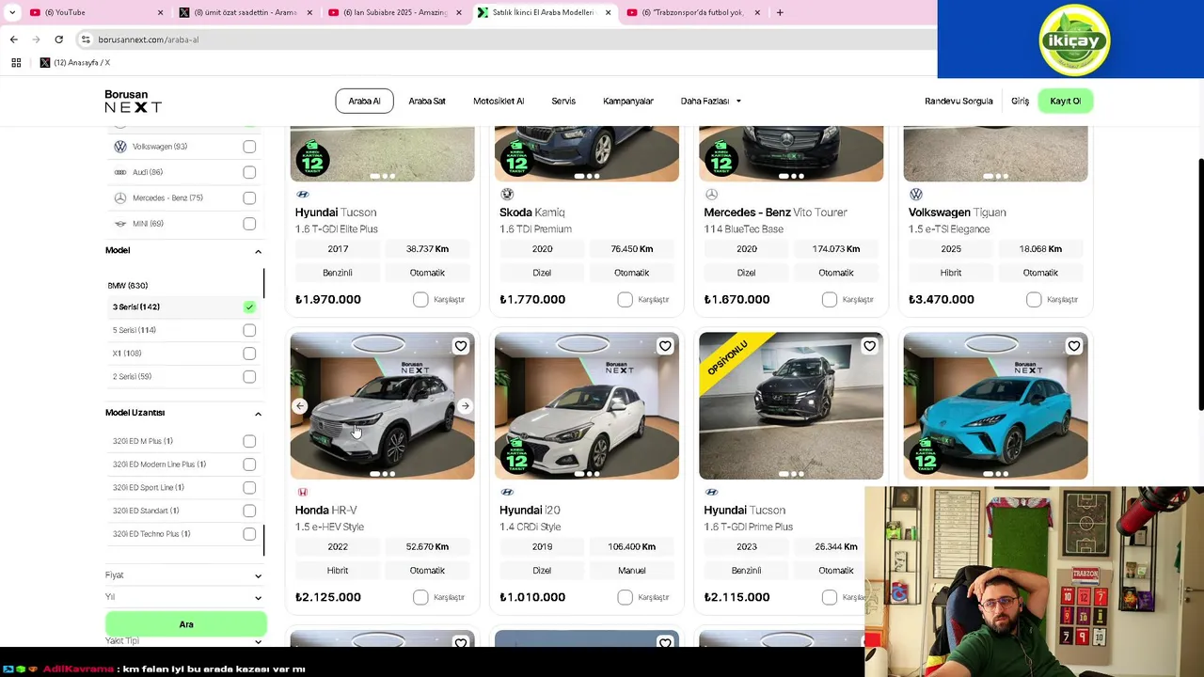Expand the Yıl filter section
The height and width of the screenshot is (677, 1204).
point(258,597)
